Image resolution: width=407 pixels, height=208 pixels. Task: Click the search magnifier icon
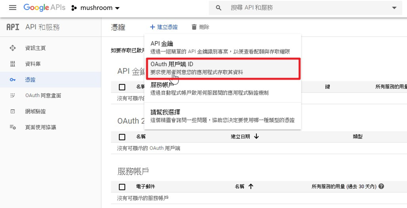click(x=218, y=8)
